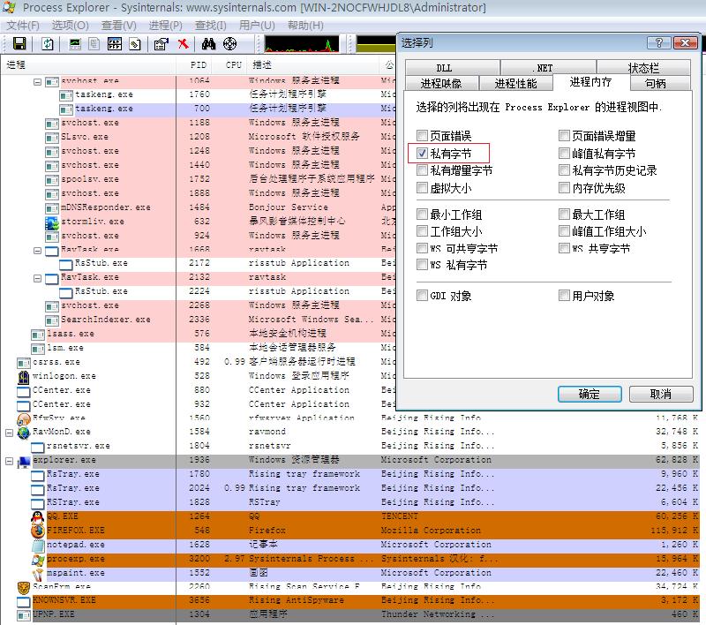The image size is (706, 625).
Task: Tick the 虚拟大小 checkbox
Action: pyautogui.click(x=422, y=188)
